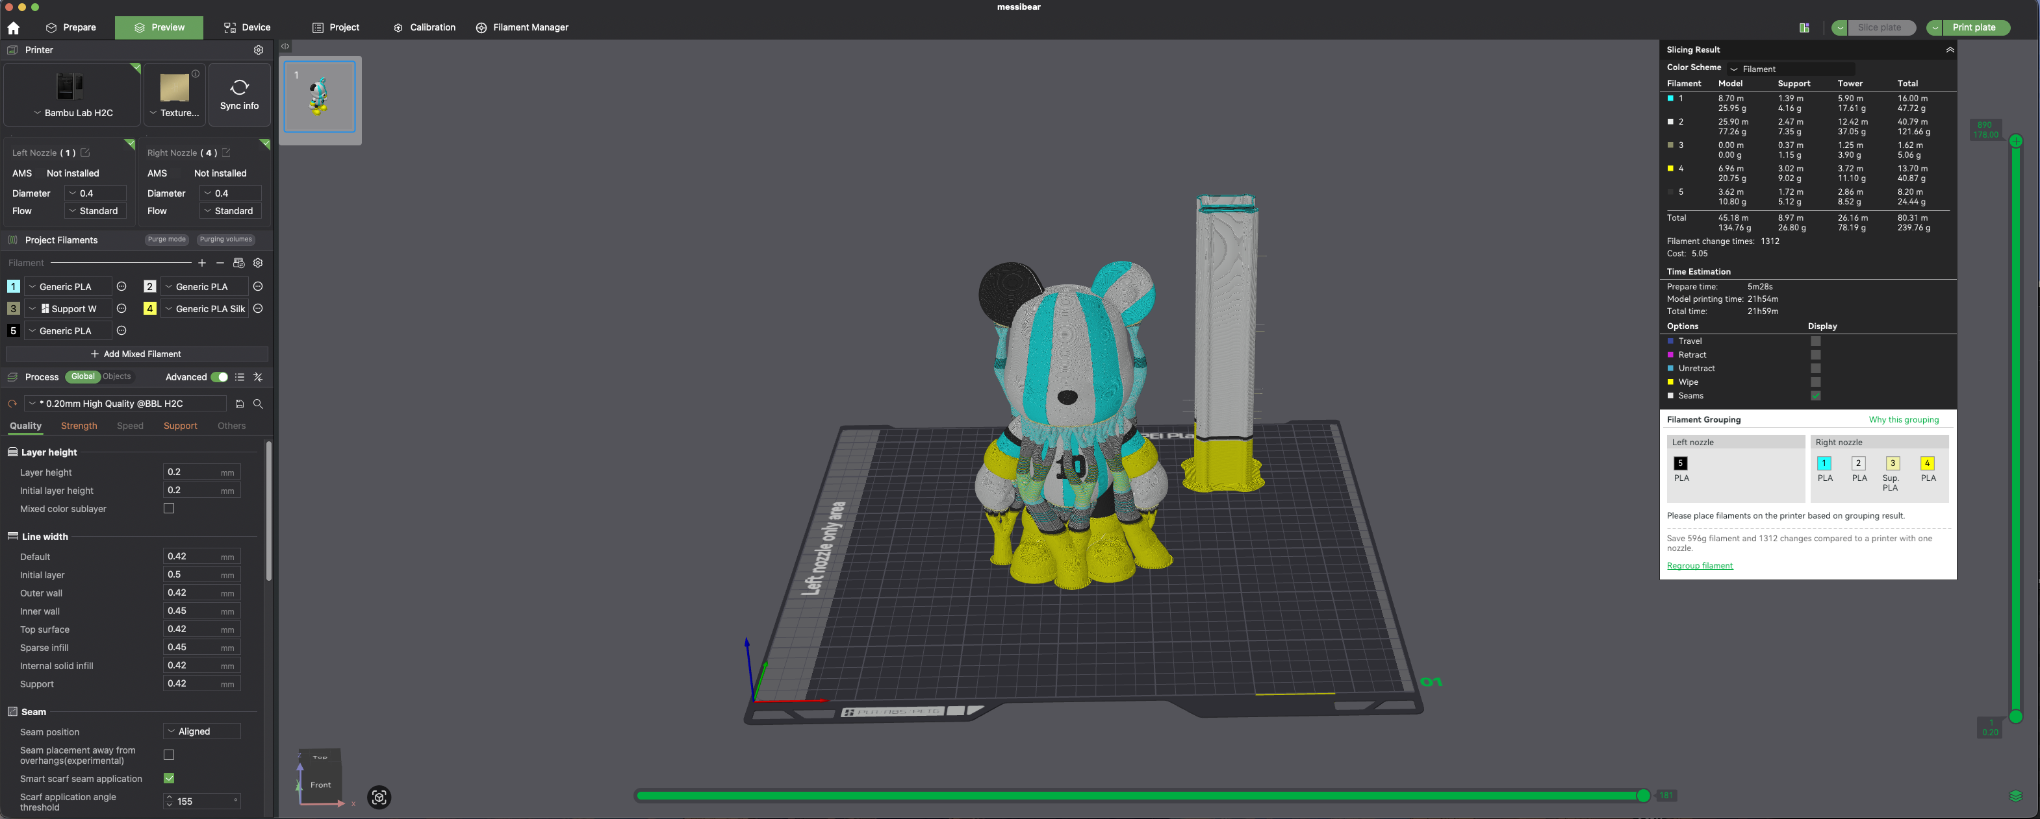Image resolution: width=2040 pixels, height=819 pixels.
Task: Click Print plate button
Action: click(x=1976, y=28)
